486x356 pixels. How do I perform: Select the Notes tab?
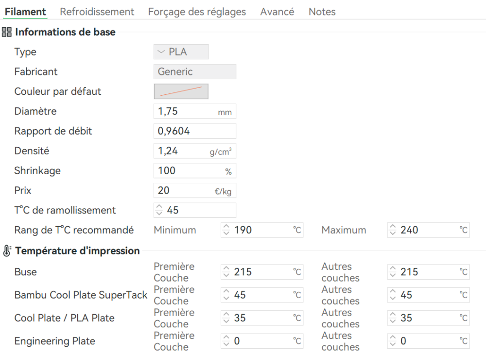pyautogui.click(x=322, y=12)
